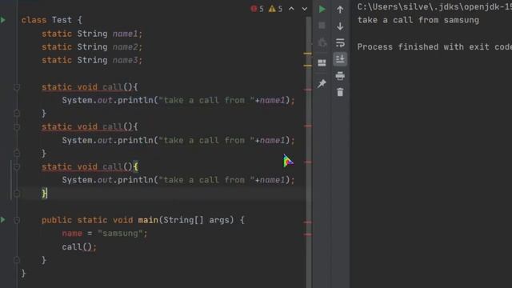The height and width of the screenshot is (288, 512).
Task: Click the "samsung" string literal
Action: pos(120,234)
